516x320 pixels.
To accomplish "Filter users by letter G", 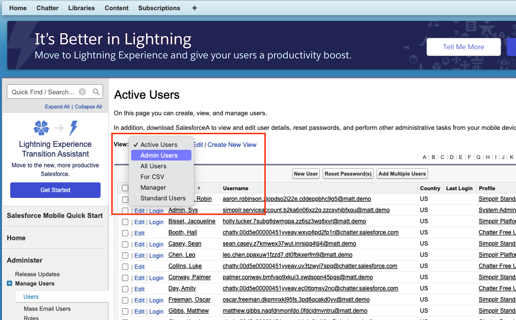I will (479, 157).
